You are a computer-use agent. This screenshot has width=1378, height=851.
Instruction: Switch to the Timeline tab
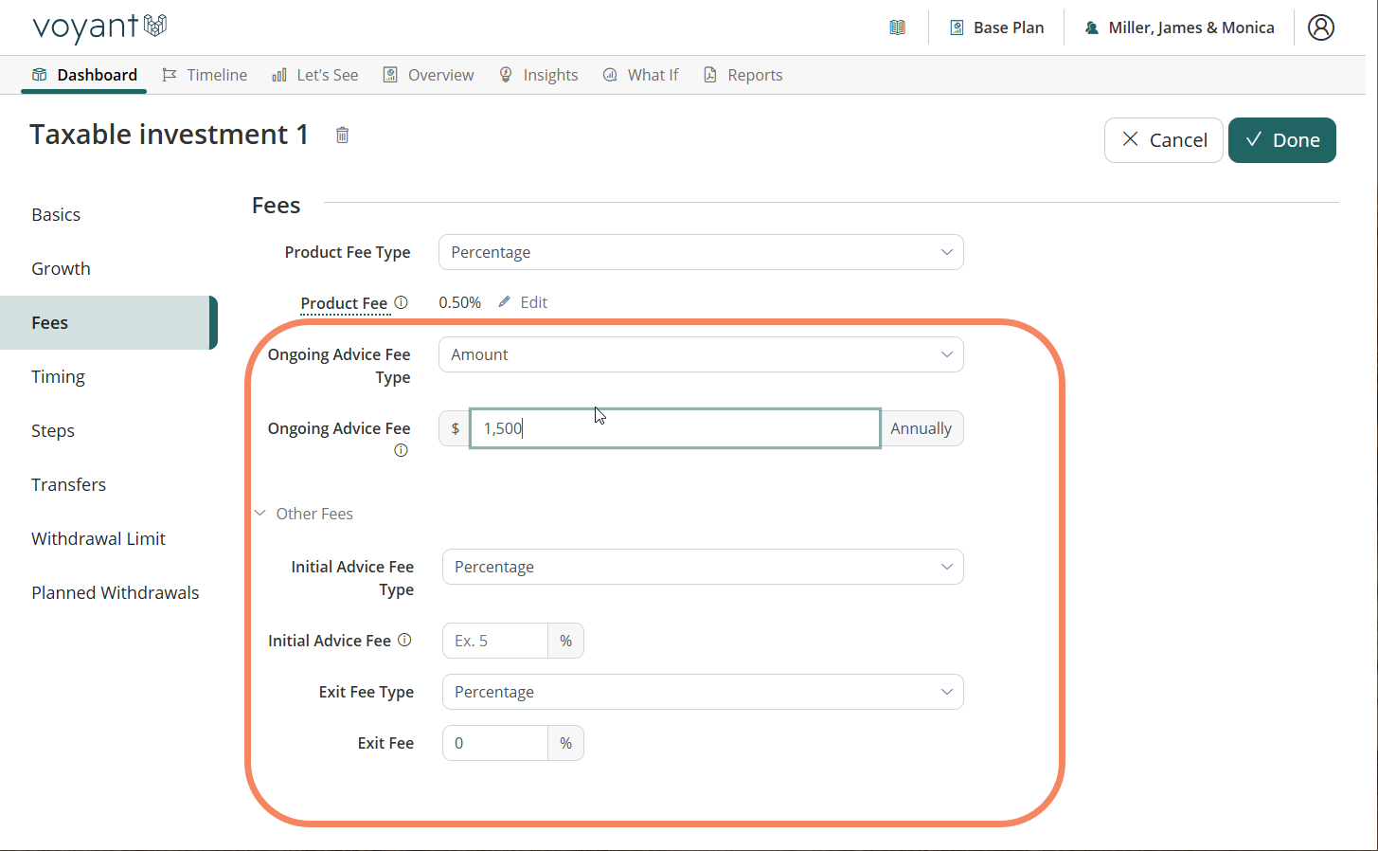point(206,75)
